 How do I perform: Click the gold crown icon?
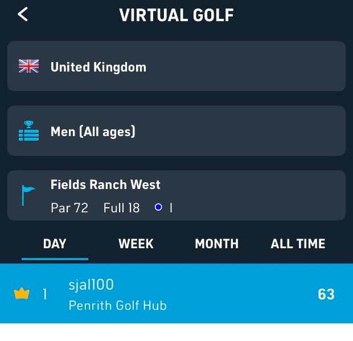[22, 294]
